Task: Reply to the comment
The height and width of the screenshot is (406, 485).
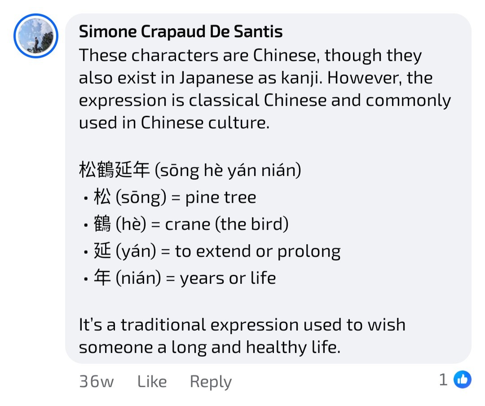Action: click(211, 382)
